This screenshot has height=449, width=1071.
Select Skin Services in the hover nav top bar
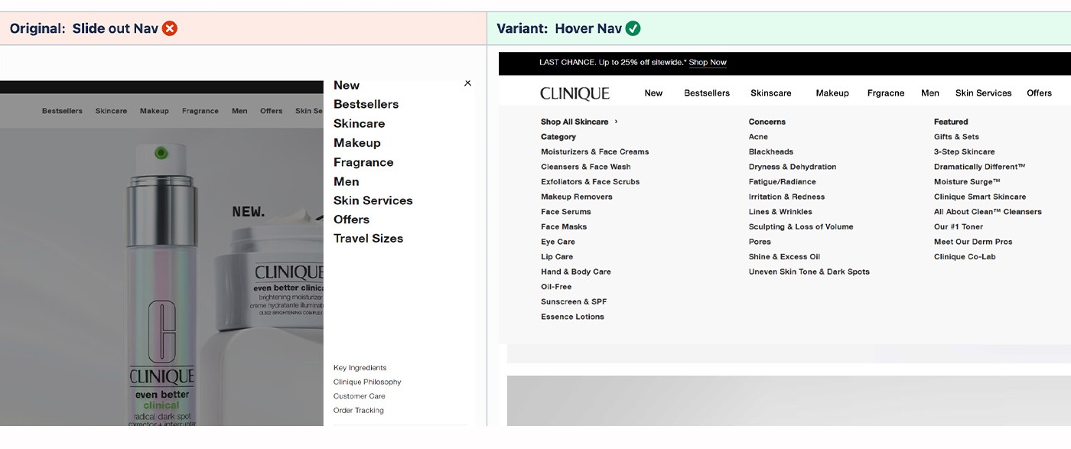coord(983,93)
